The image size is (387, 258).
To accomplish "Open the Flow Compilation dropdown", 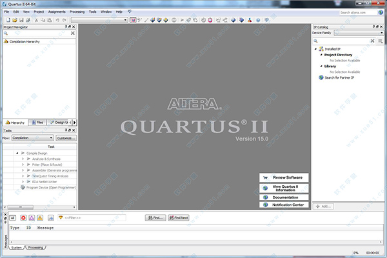I will coord(32,138).
